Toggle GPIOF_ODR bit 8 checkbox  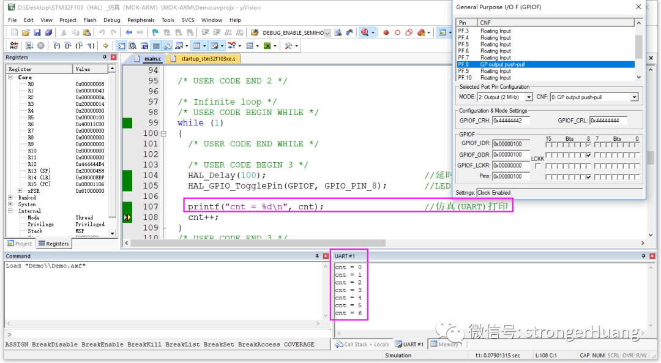(x=589, y=155)
